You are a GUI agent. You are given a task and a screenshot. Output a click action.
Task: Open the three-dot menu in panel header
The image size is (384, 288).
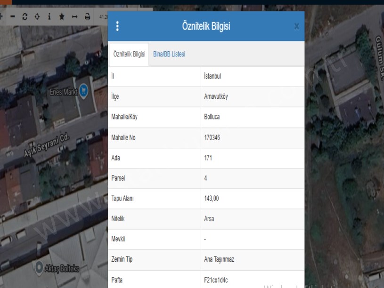pyautogui.click(x=117, y=26)
